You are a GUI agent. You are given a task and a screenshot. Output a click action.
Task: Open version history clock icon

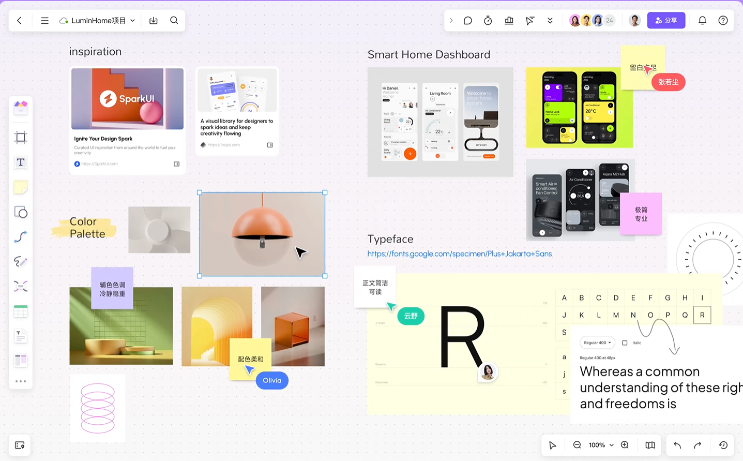[x=723, y=445]
